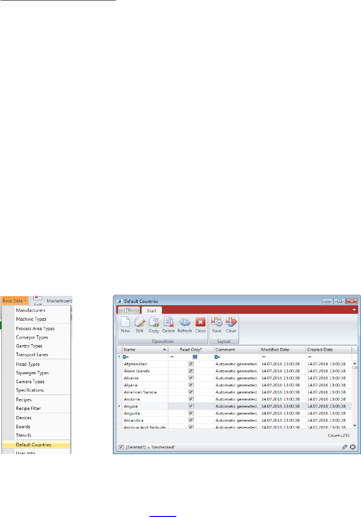This screenshot has width=361, height=517.
Task: Click the Modified Date column header
Action: click(283, 349)
